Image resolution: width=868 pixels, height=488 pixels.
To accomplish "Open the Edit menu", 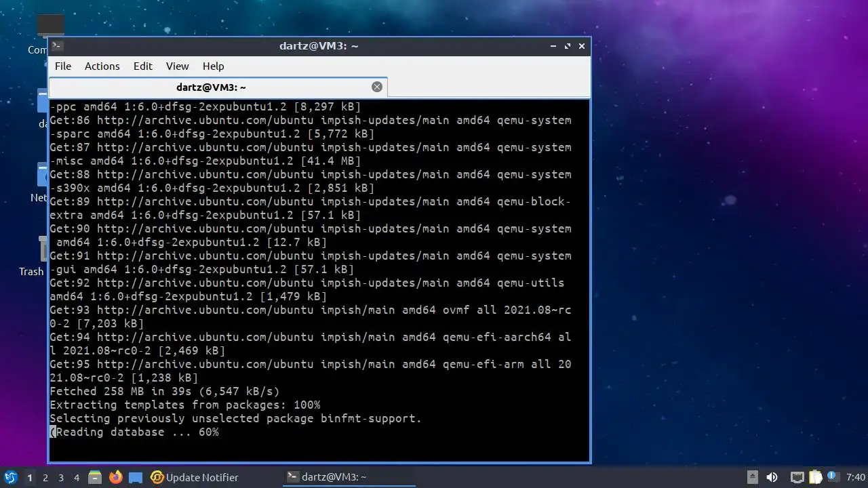I will pyautogui.click(x=143, y=66).
